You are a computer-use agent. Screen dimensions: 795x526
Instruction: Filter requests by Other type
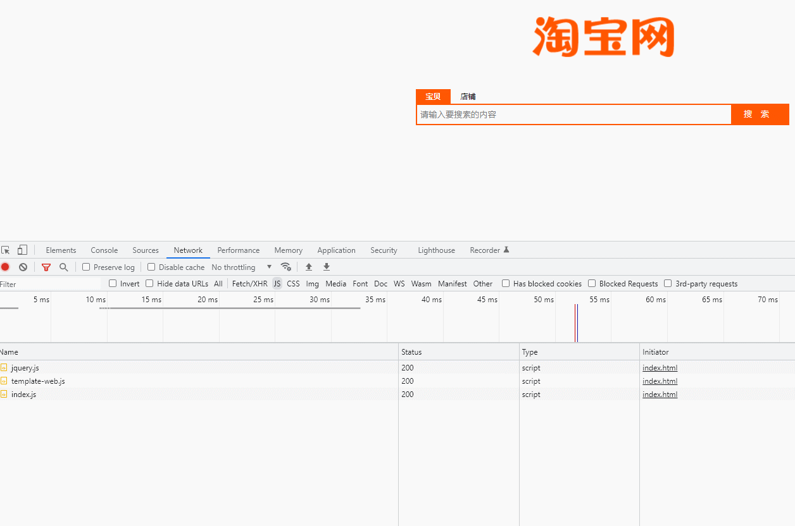point(483,284)
